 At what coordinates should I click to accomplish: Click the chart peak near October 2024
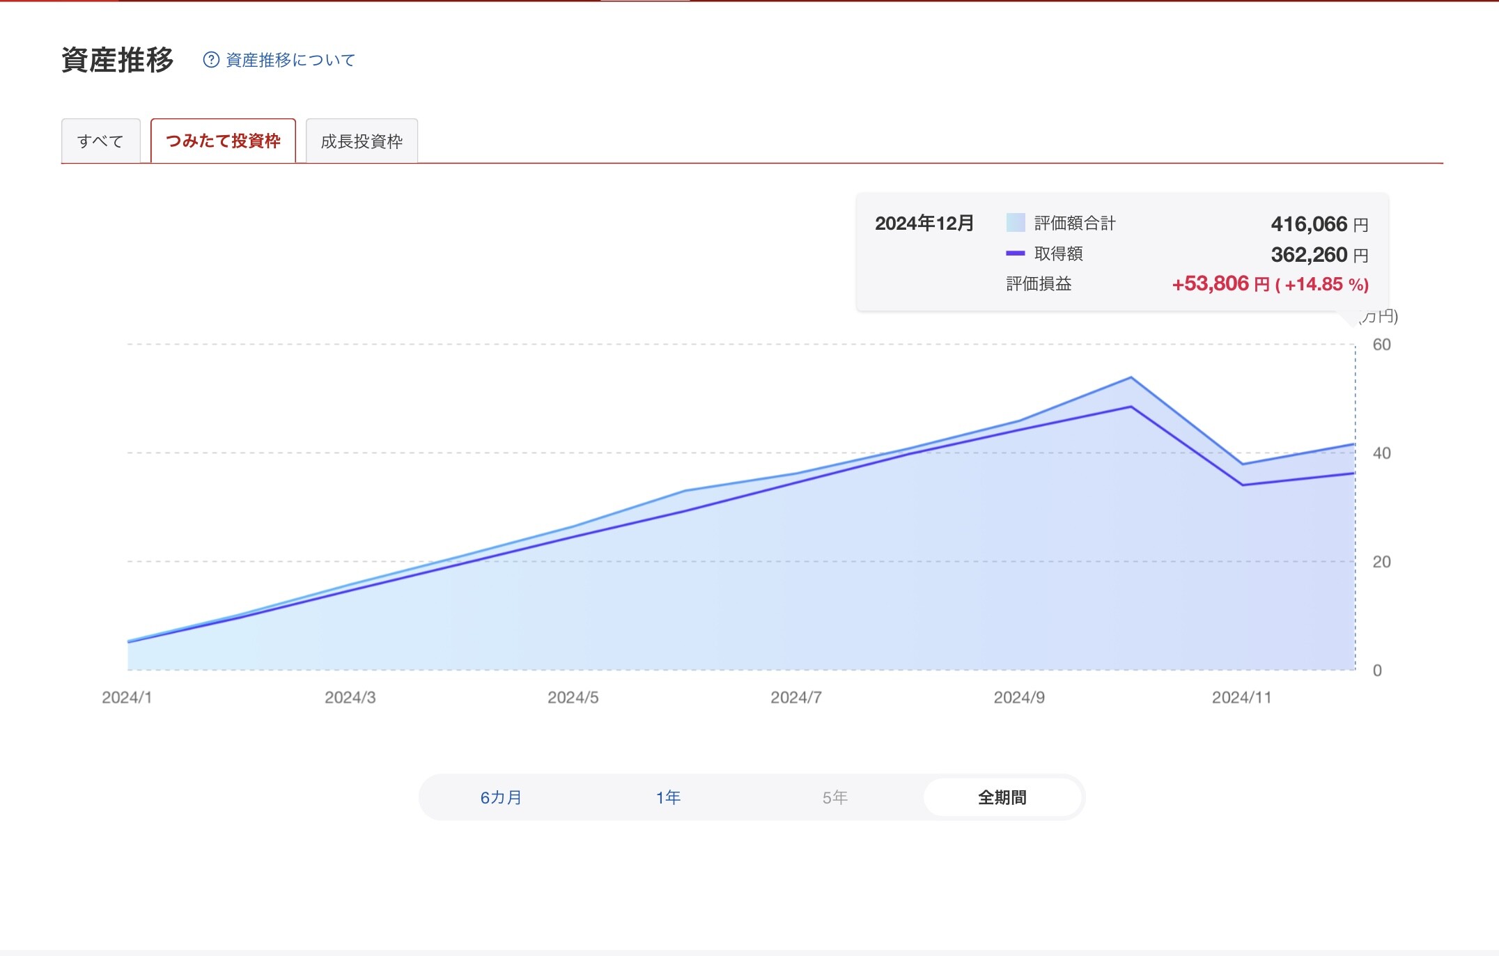click(x=1131, y=378)
